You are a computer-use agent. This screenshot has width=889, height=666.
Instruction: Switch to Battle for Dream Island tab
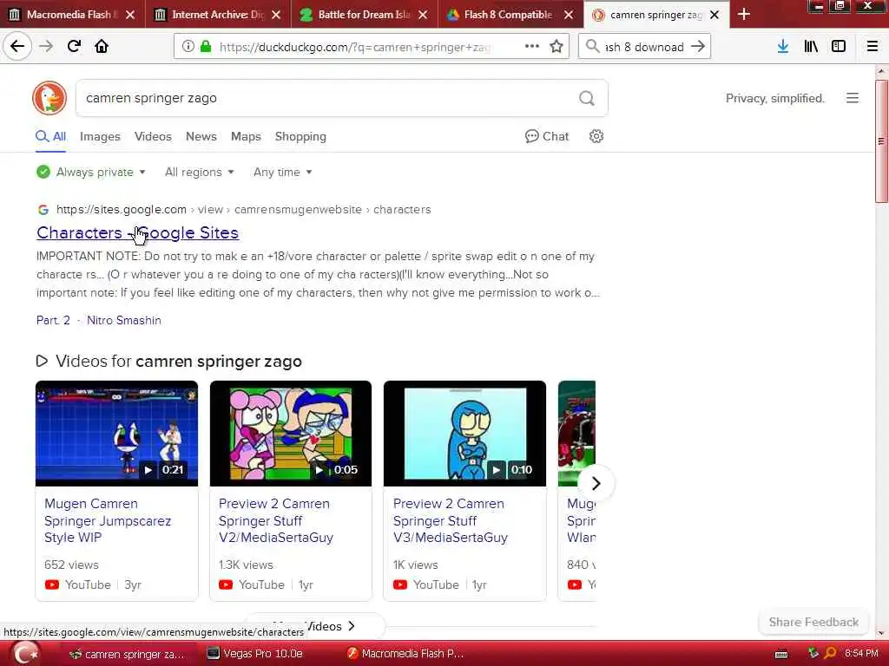pos(364,15)
